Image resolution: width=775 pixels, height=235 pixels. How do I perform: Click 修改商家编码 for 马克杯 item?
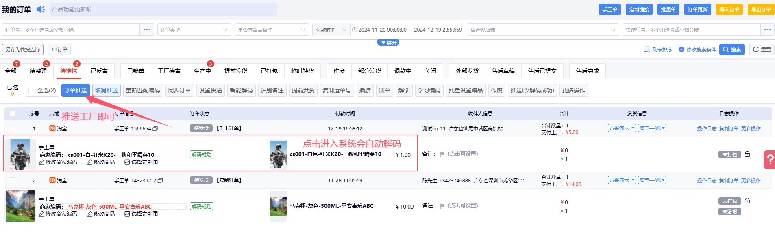(58, 214)
